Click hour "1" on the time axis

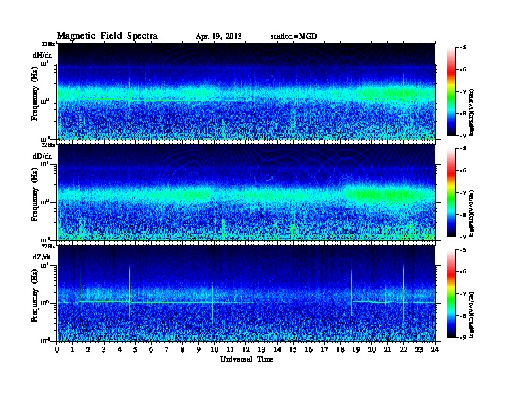click(x=73, y=350)
